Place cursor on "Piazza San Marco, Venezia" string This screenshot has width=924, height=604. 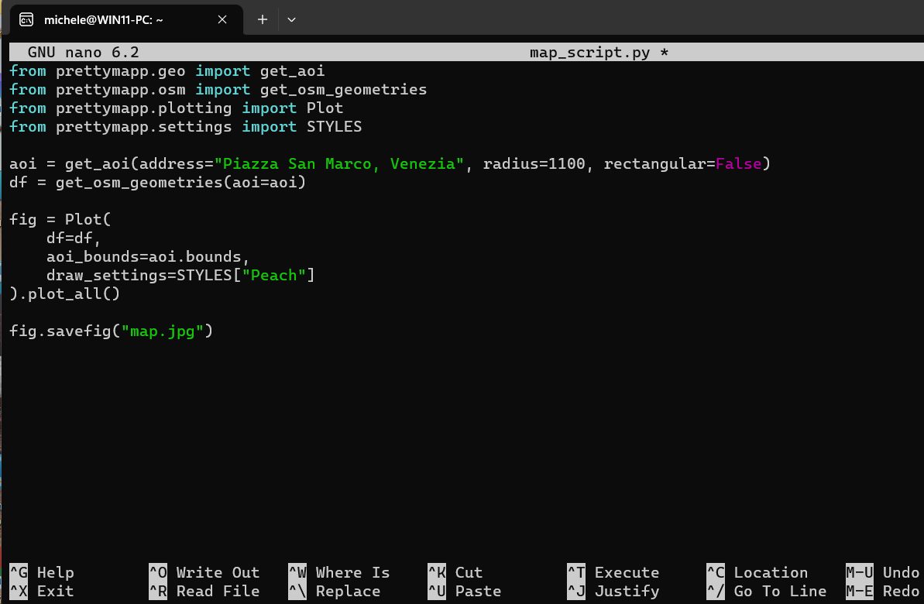(339, 164)
